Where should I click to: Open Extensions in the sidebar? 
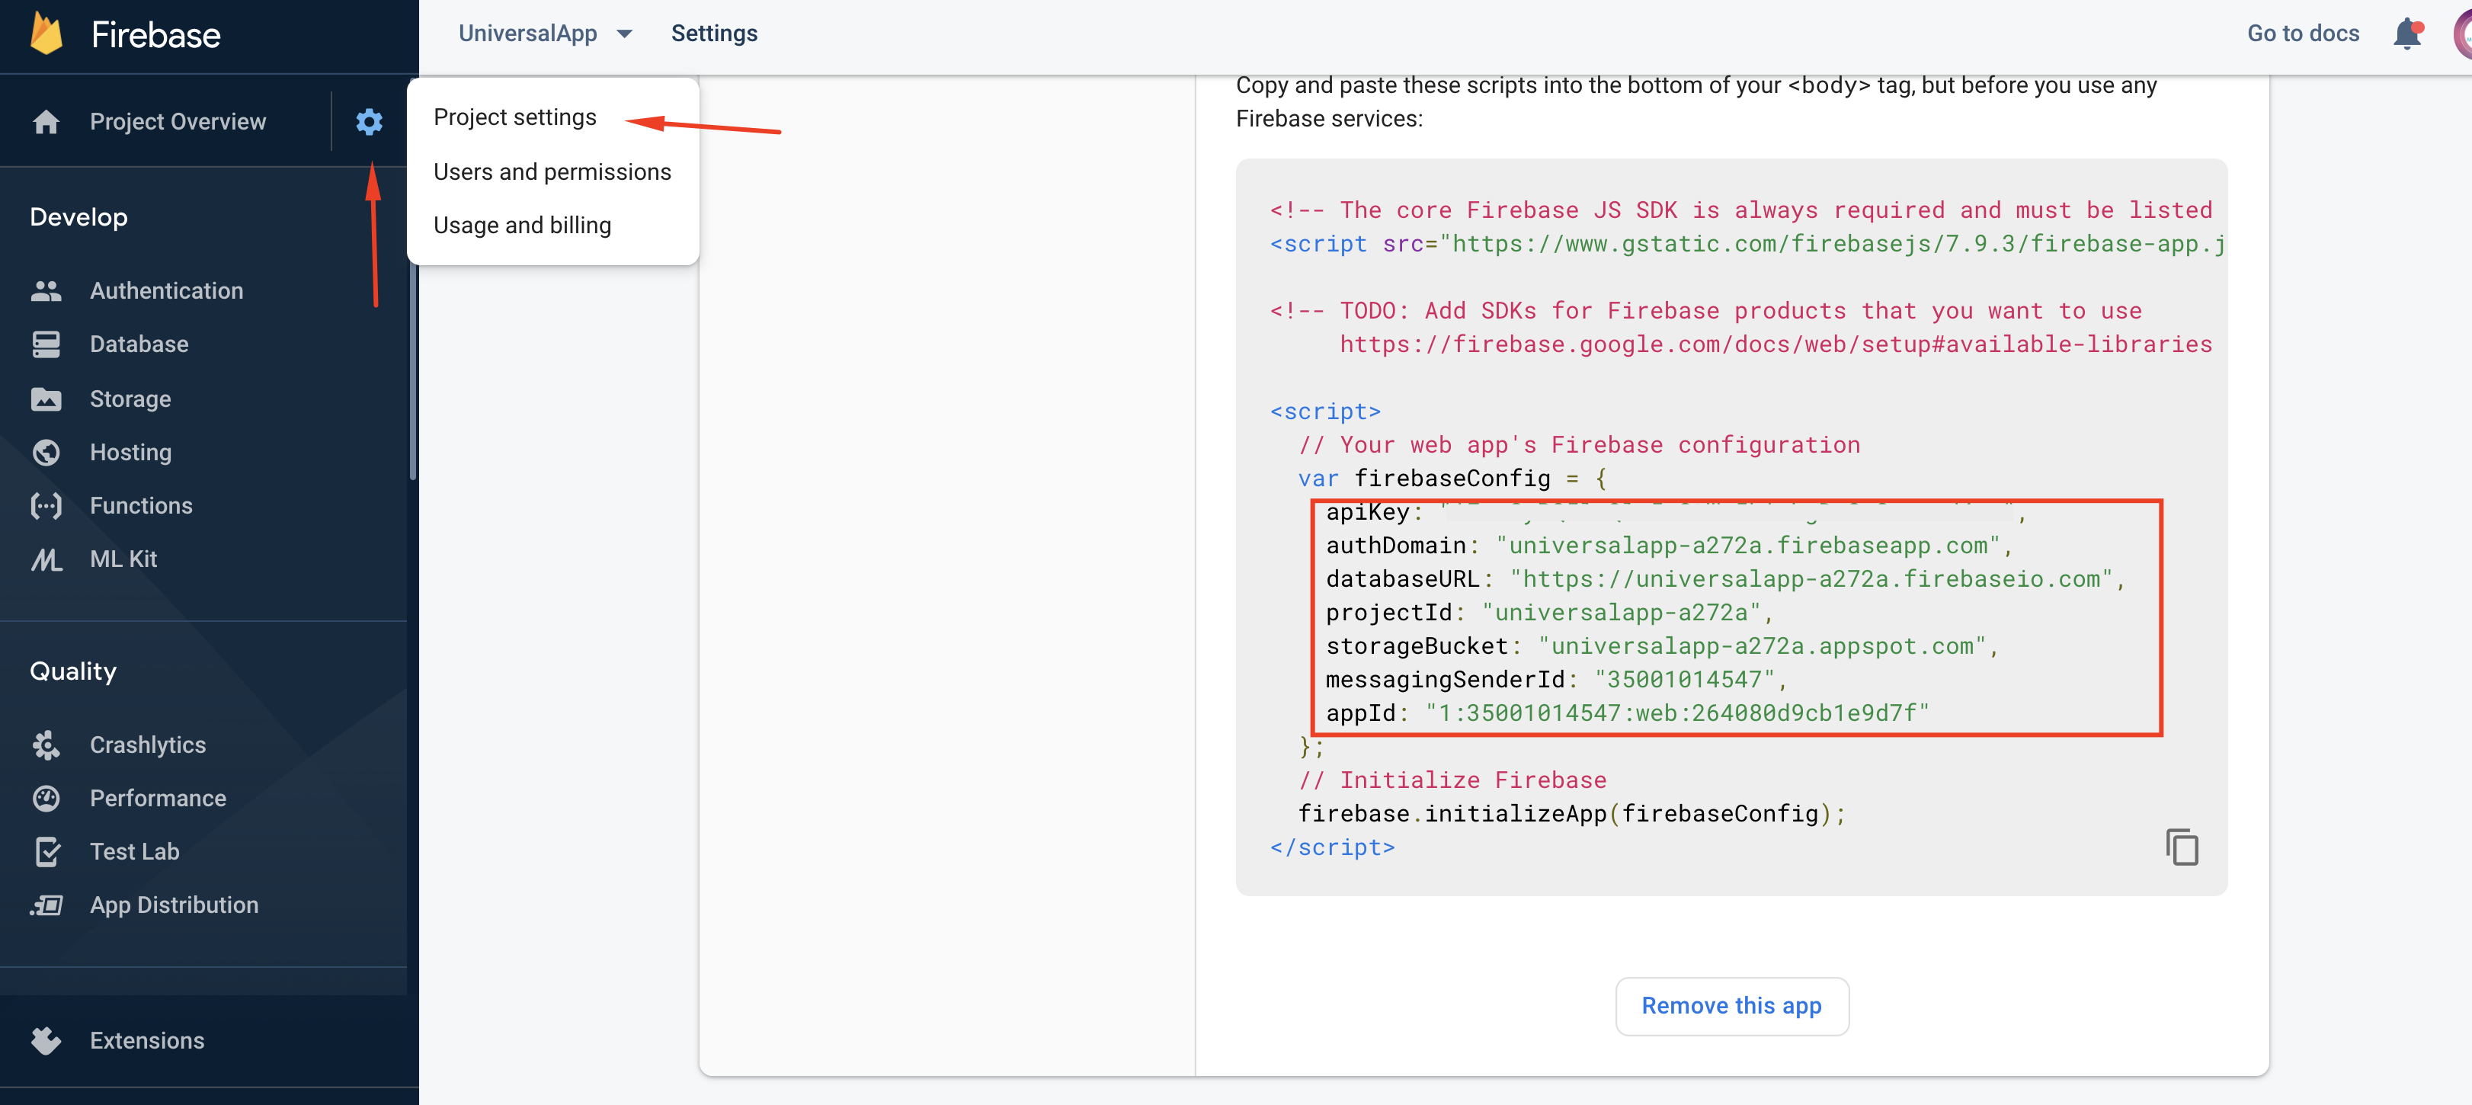[147, 1041]
